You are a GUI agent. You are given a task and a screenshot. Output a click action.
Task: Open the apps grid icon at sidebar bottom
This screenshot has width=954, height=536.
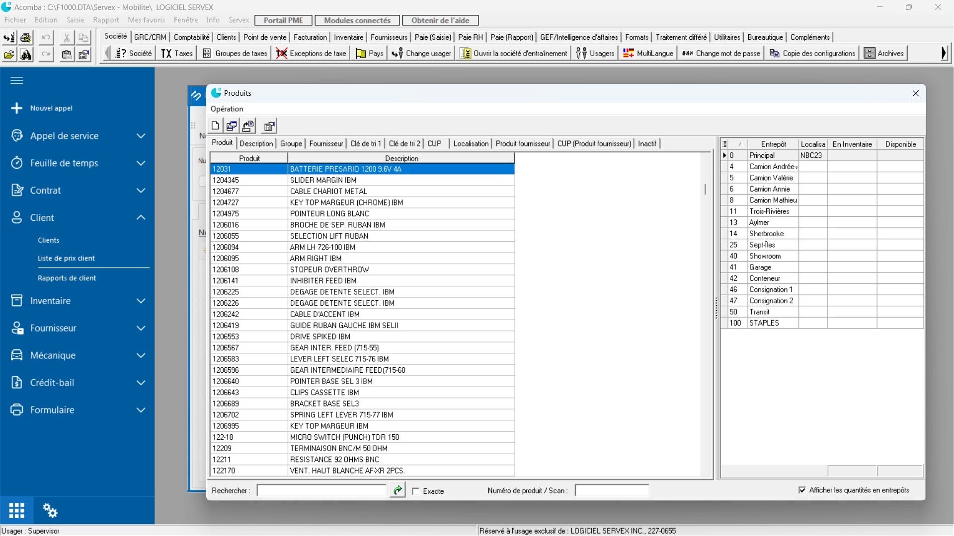(x=16, y=510)
